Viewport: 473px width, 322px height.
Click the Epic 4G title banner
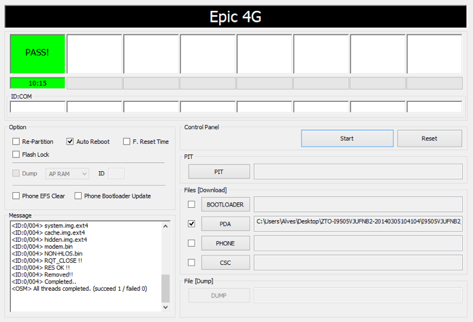pyautogui.click(x=235, y=16)
